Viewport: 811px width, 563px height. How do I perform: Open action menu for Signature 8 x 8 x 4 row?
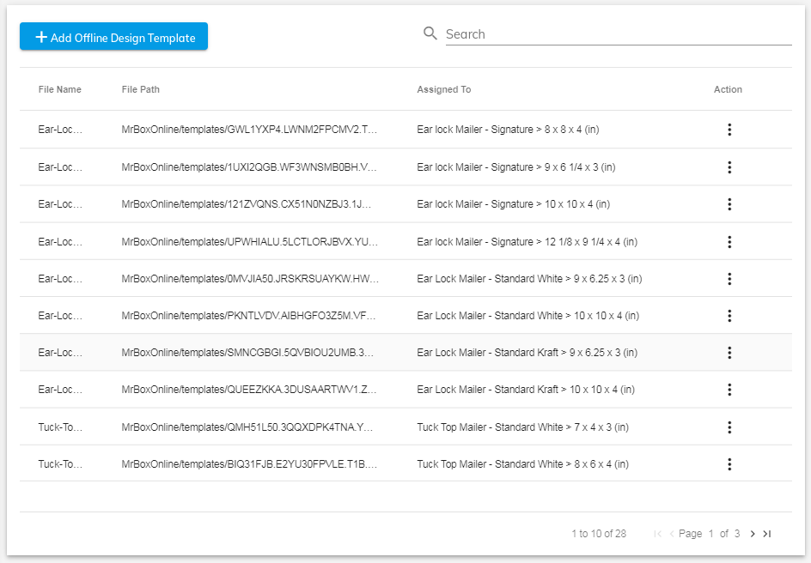729,130
